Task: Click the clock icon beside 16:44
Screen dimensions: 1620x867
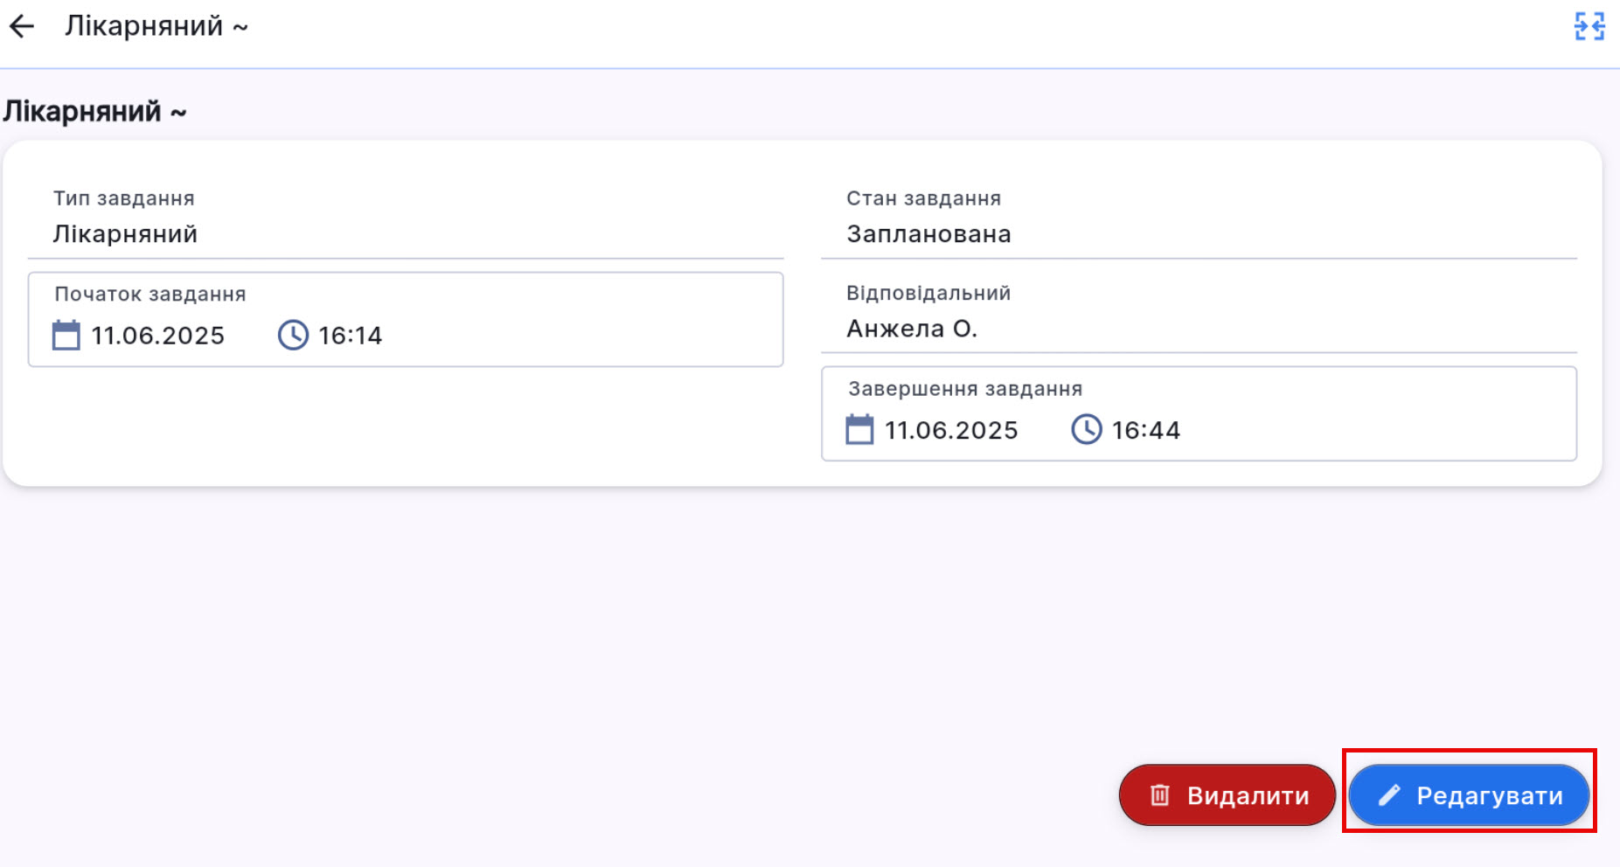Action: [1087, 430]
